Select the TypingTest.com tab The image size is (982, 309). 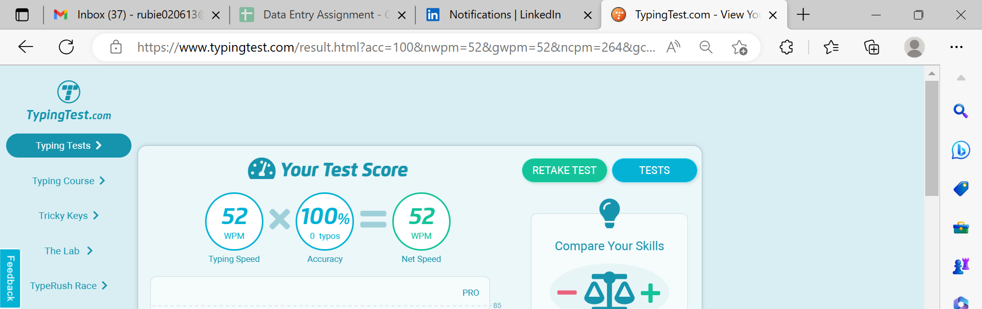693,15
